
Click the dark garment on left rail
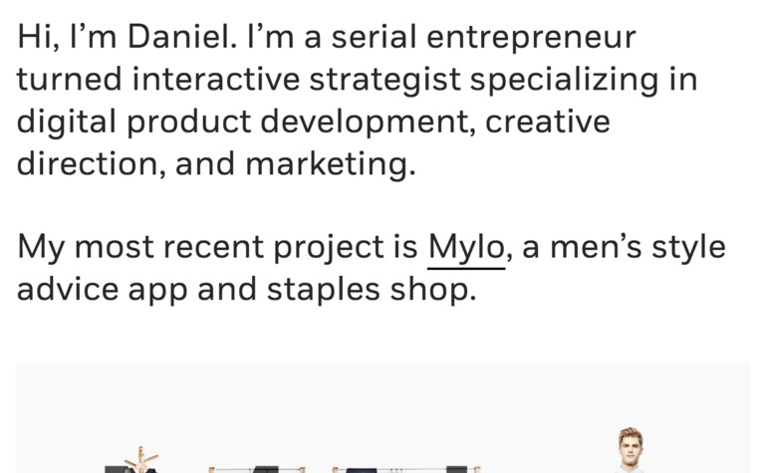coord(266,470)
